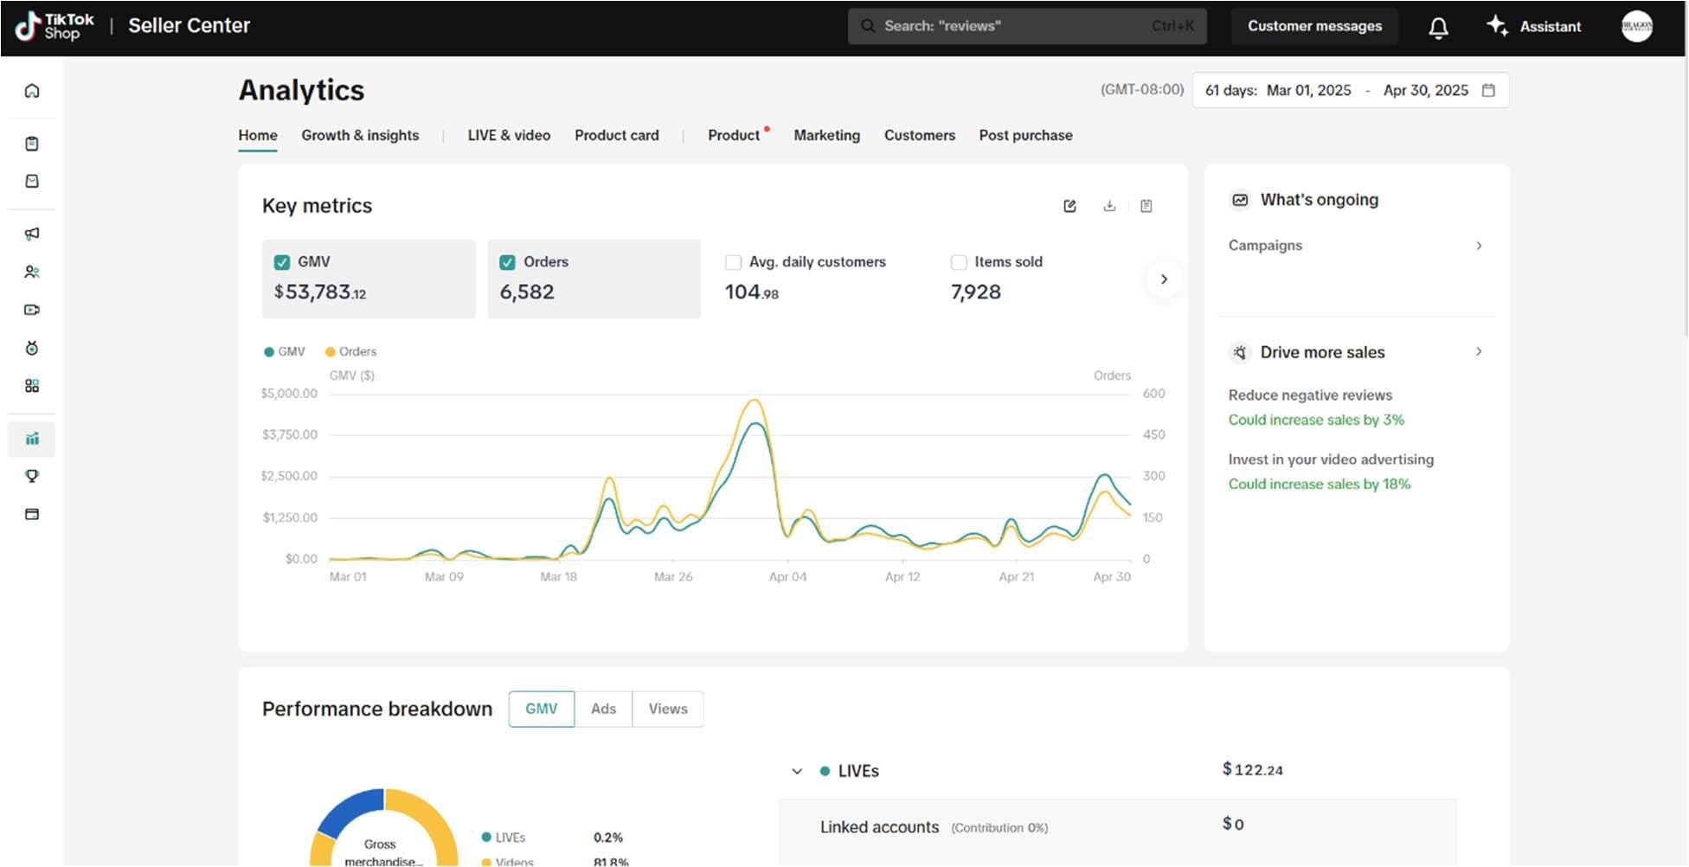Screen dimensions: 1689x867
Task: Open the notifications bell
Action: (1438, 27)
